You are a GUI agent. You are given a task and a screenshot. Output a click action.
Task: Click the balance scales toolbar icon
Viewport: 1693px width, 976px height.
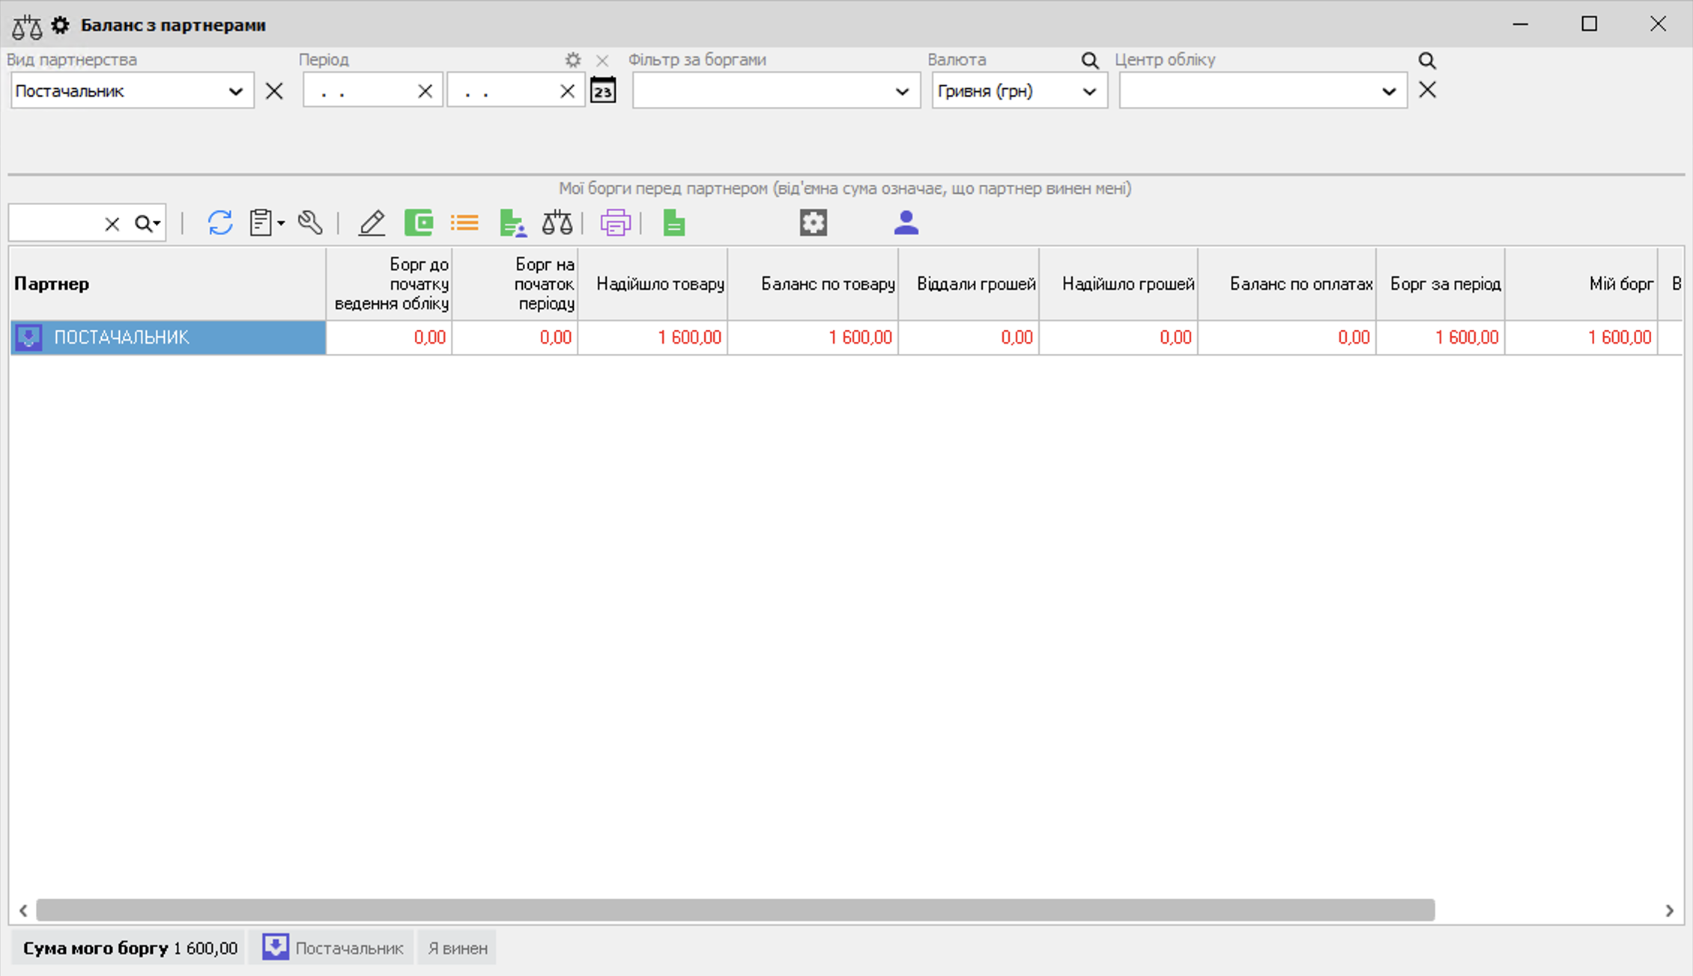[557, 223]
